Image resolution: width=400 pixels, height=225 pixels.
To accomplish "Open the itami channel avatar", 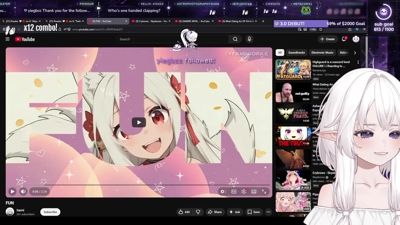I will click(x=10, y=212).
